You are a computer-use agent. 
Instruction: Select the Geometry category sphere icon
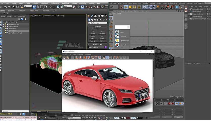89,20
